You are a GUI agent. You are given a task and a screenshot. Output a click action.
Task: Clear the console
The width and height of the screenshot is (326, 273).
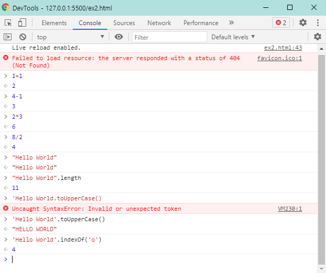[x=23, y=37]
